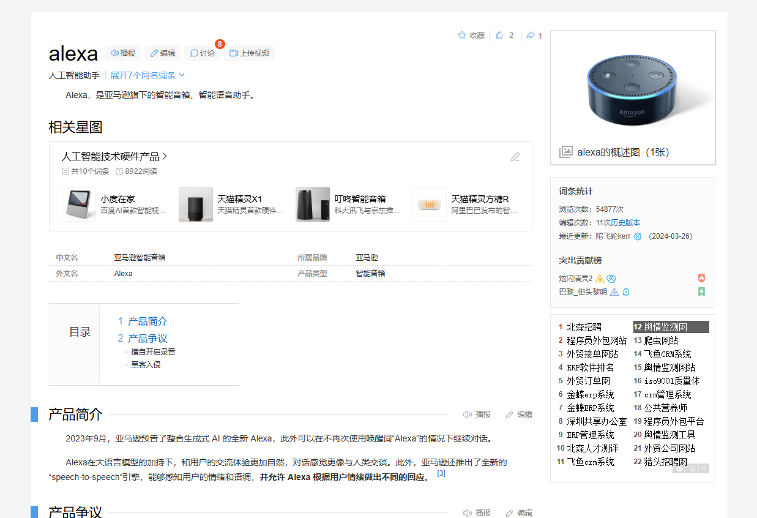Click the 播报 icon next to 产品简介 heading
The width and height of the screenshot is (757, 518).
466,414
